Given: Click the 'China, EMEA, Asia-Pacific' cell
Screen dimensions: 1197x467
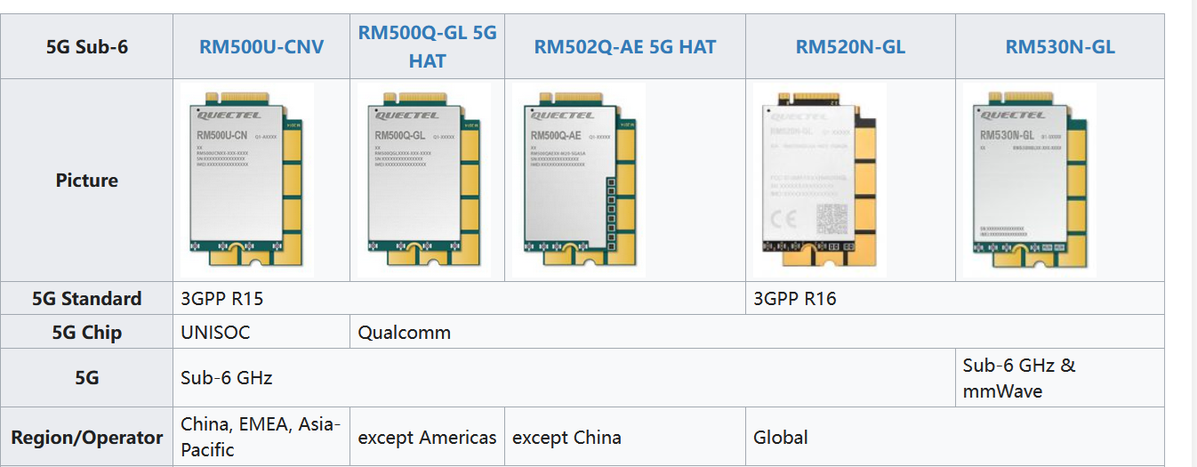Looking at the screenshot, I should click(x=261, y=438).
